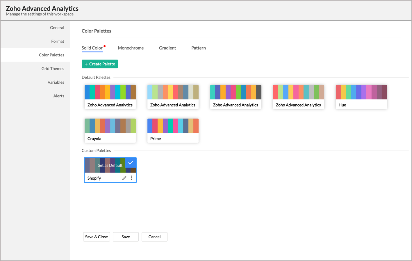Switch to the Gradient tab
The image size is (412, 261).
tap(167, 48)
